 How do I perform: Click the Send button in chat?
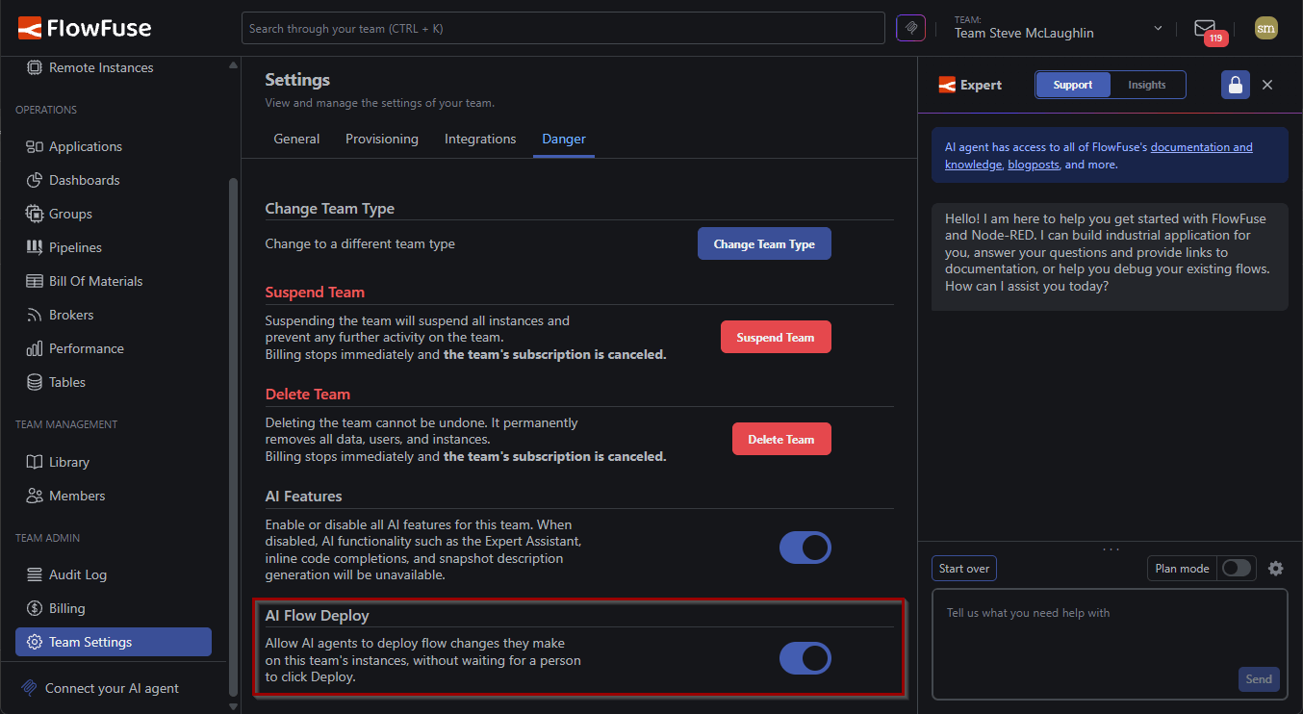(x=1259, y=679)
